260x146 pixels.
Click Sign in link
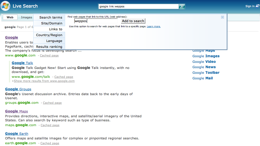coord(250,6)
